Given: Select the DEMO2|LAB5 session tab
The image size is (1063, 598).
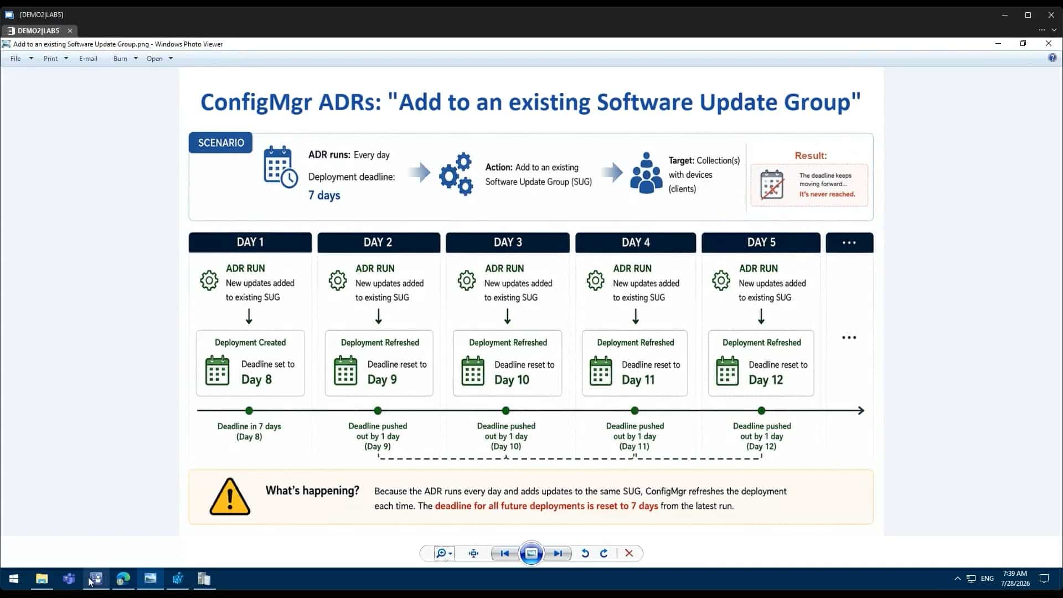Looking at the screenshot, I should [38, 30].
